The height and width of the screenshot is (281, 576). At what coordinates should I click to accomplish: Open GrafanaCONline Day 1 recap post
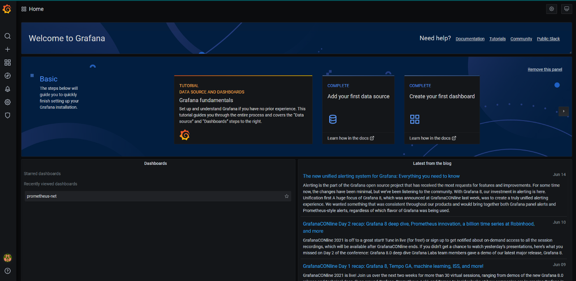point(393,266)
